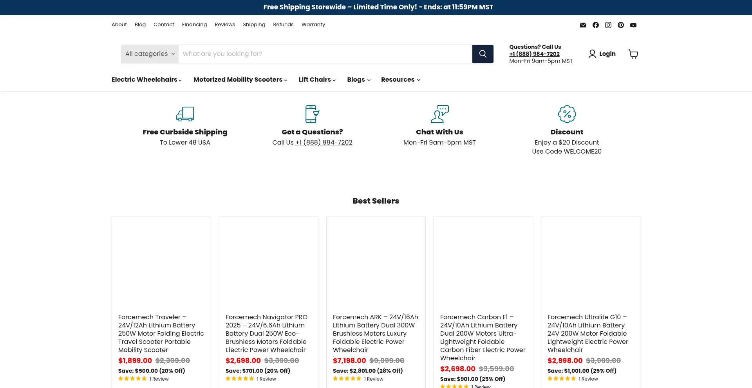
Task: Open the shopping cart icon
Action: click(x=633, y=54)
